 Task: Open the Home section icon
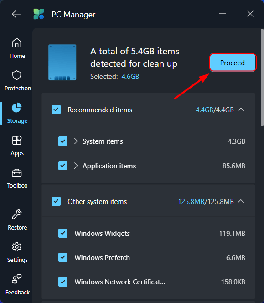pos(17,43)
